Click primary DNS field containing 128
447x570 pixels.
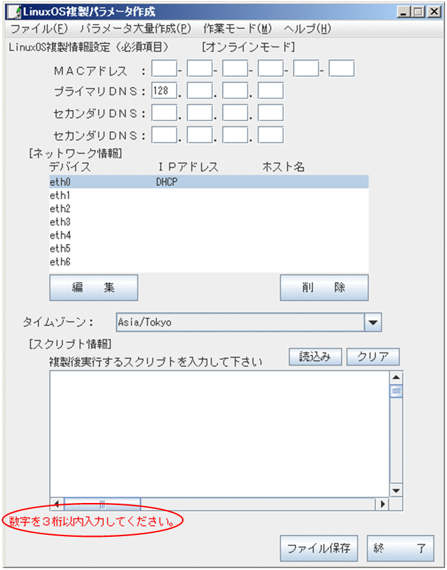164,90
